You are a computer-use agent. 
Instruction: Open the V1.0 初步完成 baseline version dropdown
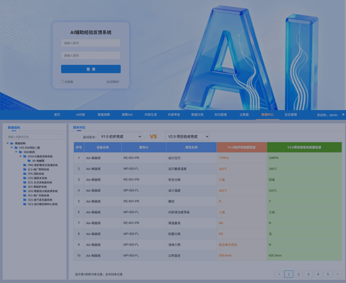tap(120, 136)
